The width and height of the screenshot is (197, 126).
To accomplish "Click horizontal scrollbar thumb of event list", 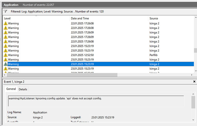I will pyautogui.click(x=62, y=75).
